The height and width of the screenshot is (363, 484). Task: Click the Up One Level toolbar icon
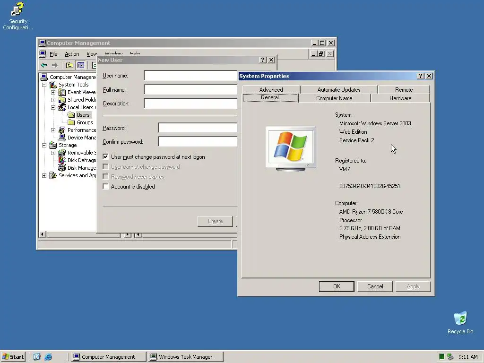(x=70, y=65)
